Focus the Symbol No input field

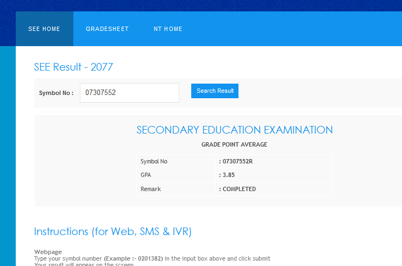[129, 93]
